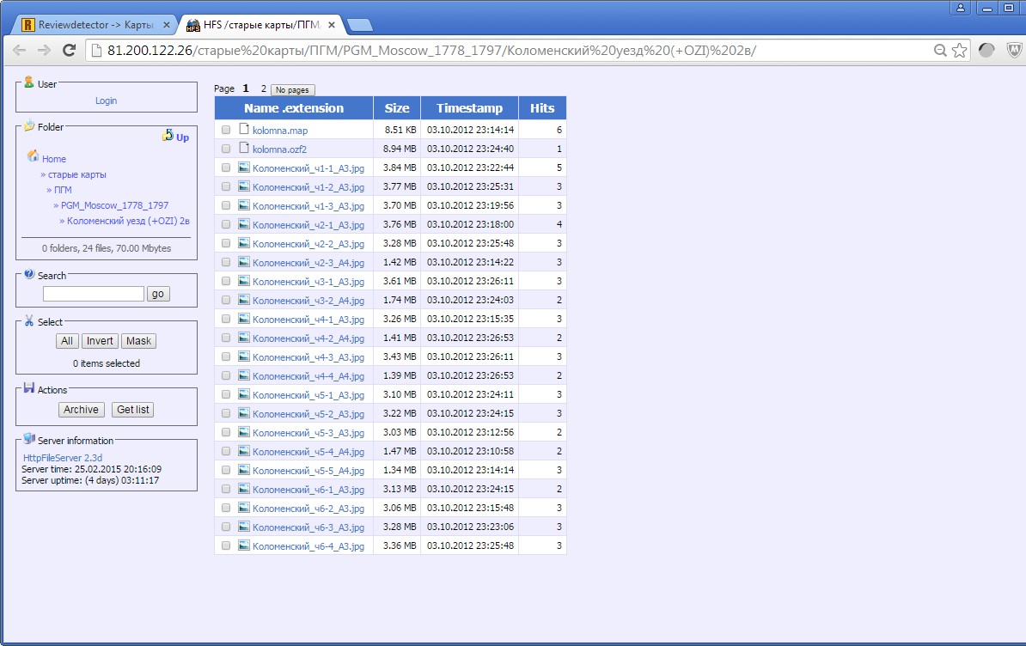
Task: Check the box for Коломенский_ч6-4_A3.jpg
Action: point(226,546)
